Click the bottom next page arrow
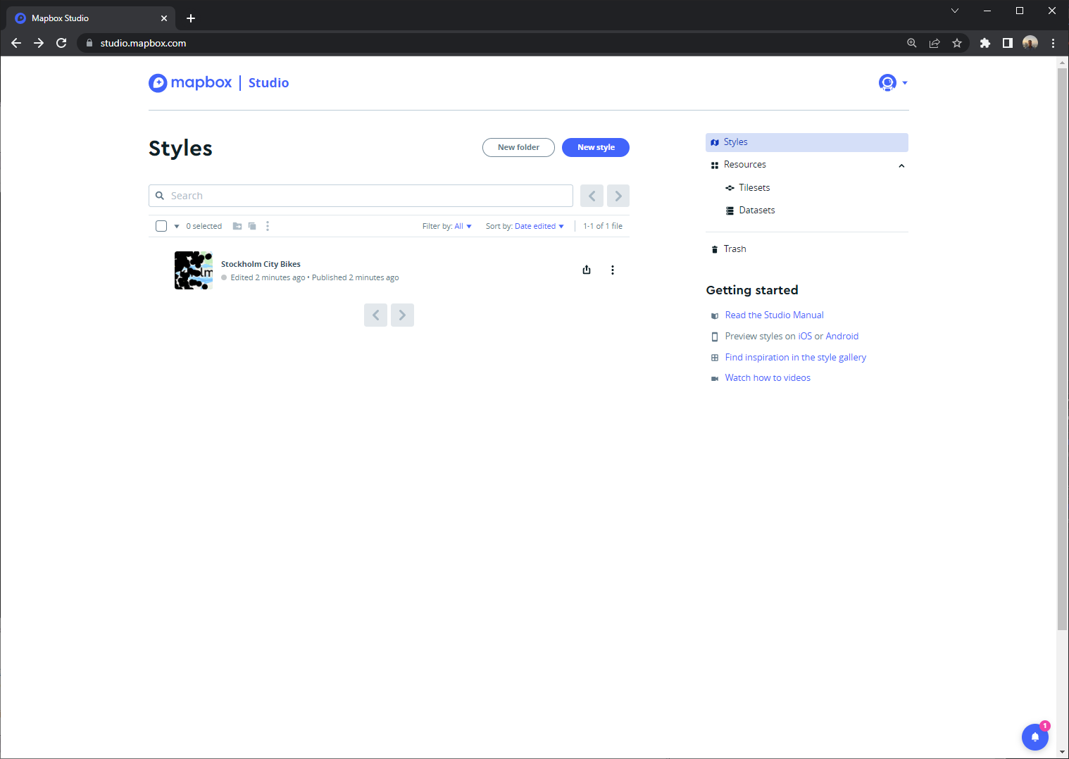 coord(402,315)
